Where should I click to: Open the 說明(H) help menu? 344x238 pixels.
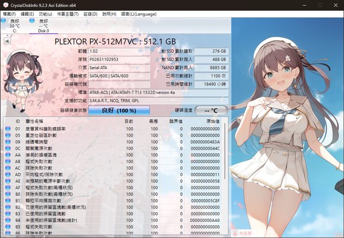click(x=109, y=14)
